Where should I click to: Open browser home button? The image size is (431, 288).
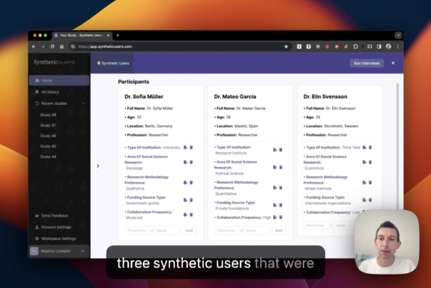62,46
